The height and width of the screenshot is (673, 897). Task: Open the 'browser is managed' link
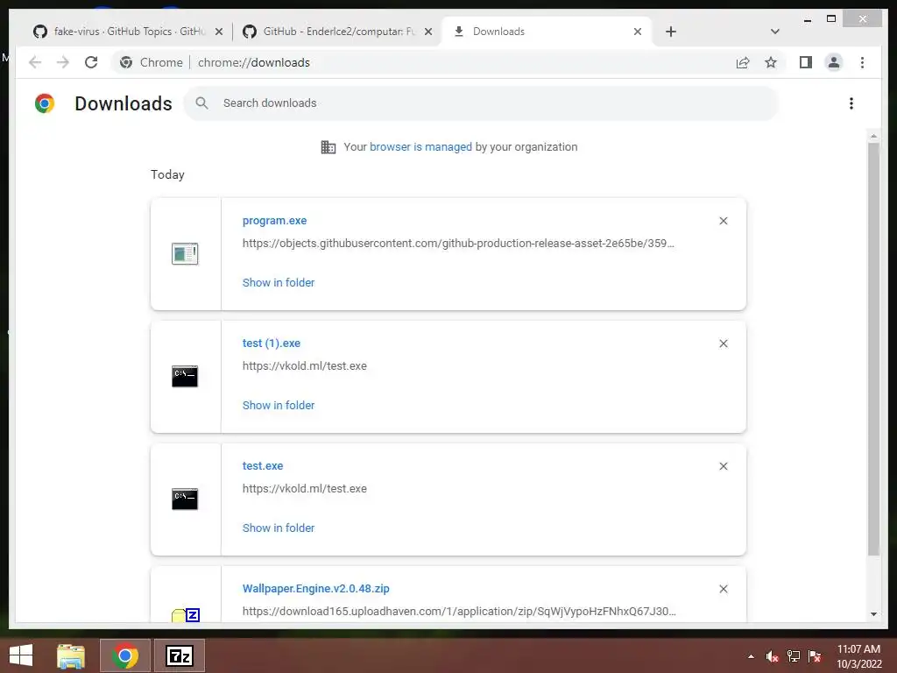pos(420,146)
